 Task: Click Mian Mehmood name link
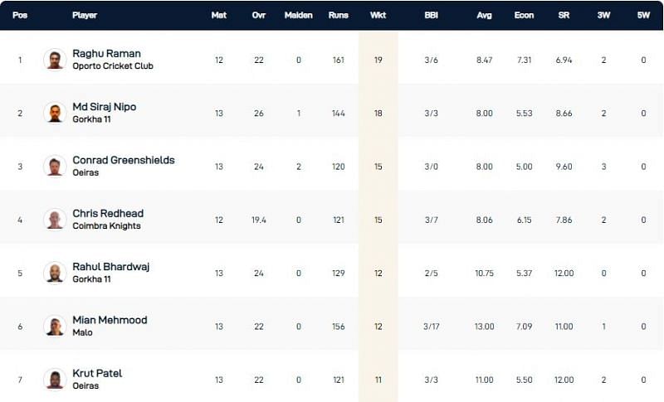tap(109, 320)
